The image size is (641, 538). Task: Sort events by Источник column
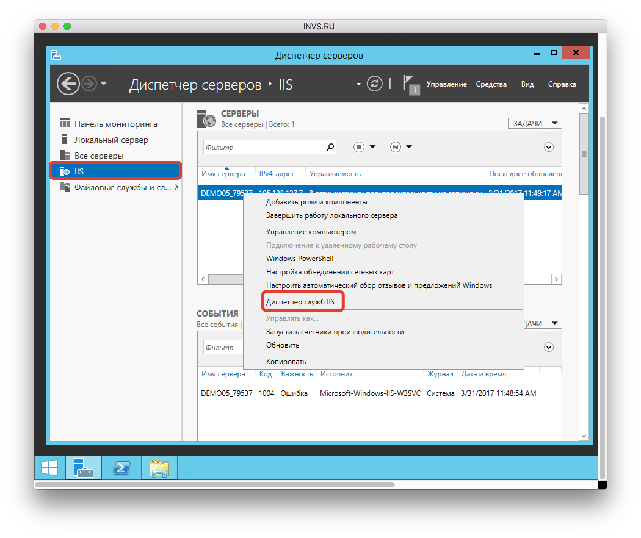tap(337, 374)
